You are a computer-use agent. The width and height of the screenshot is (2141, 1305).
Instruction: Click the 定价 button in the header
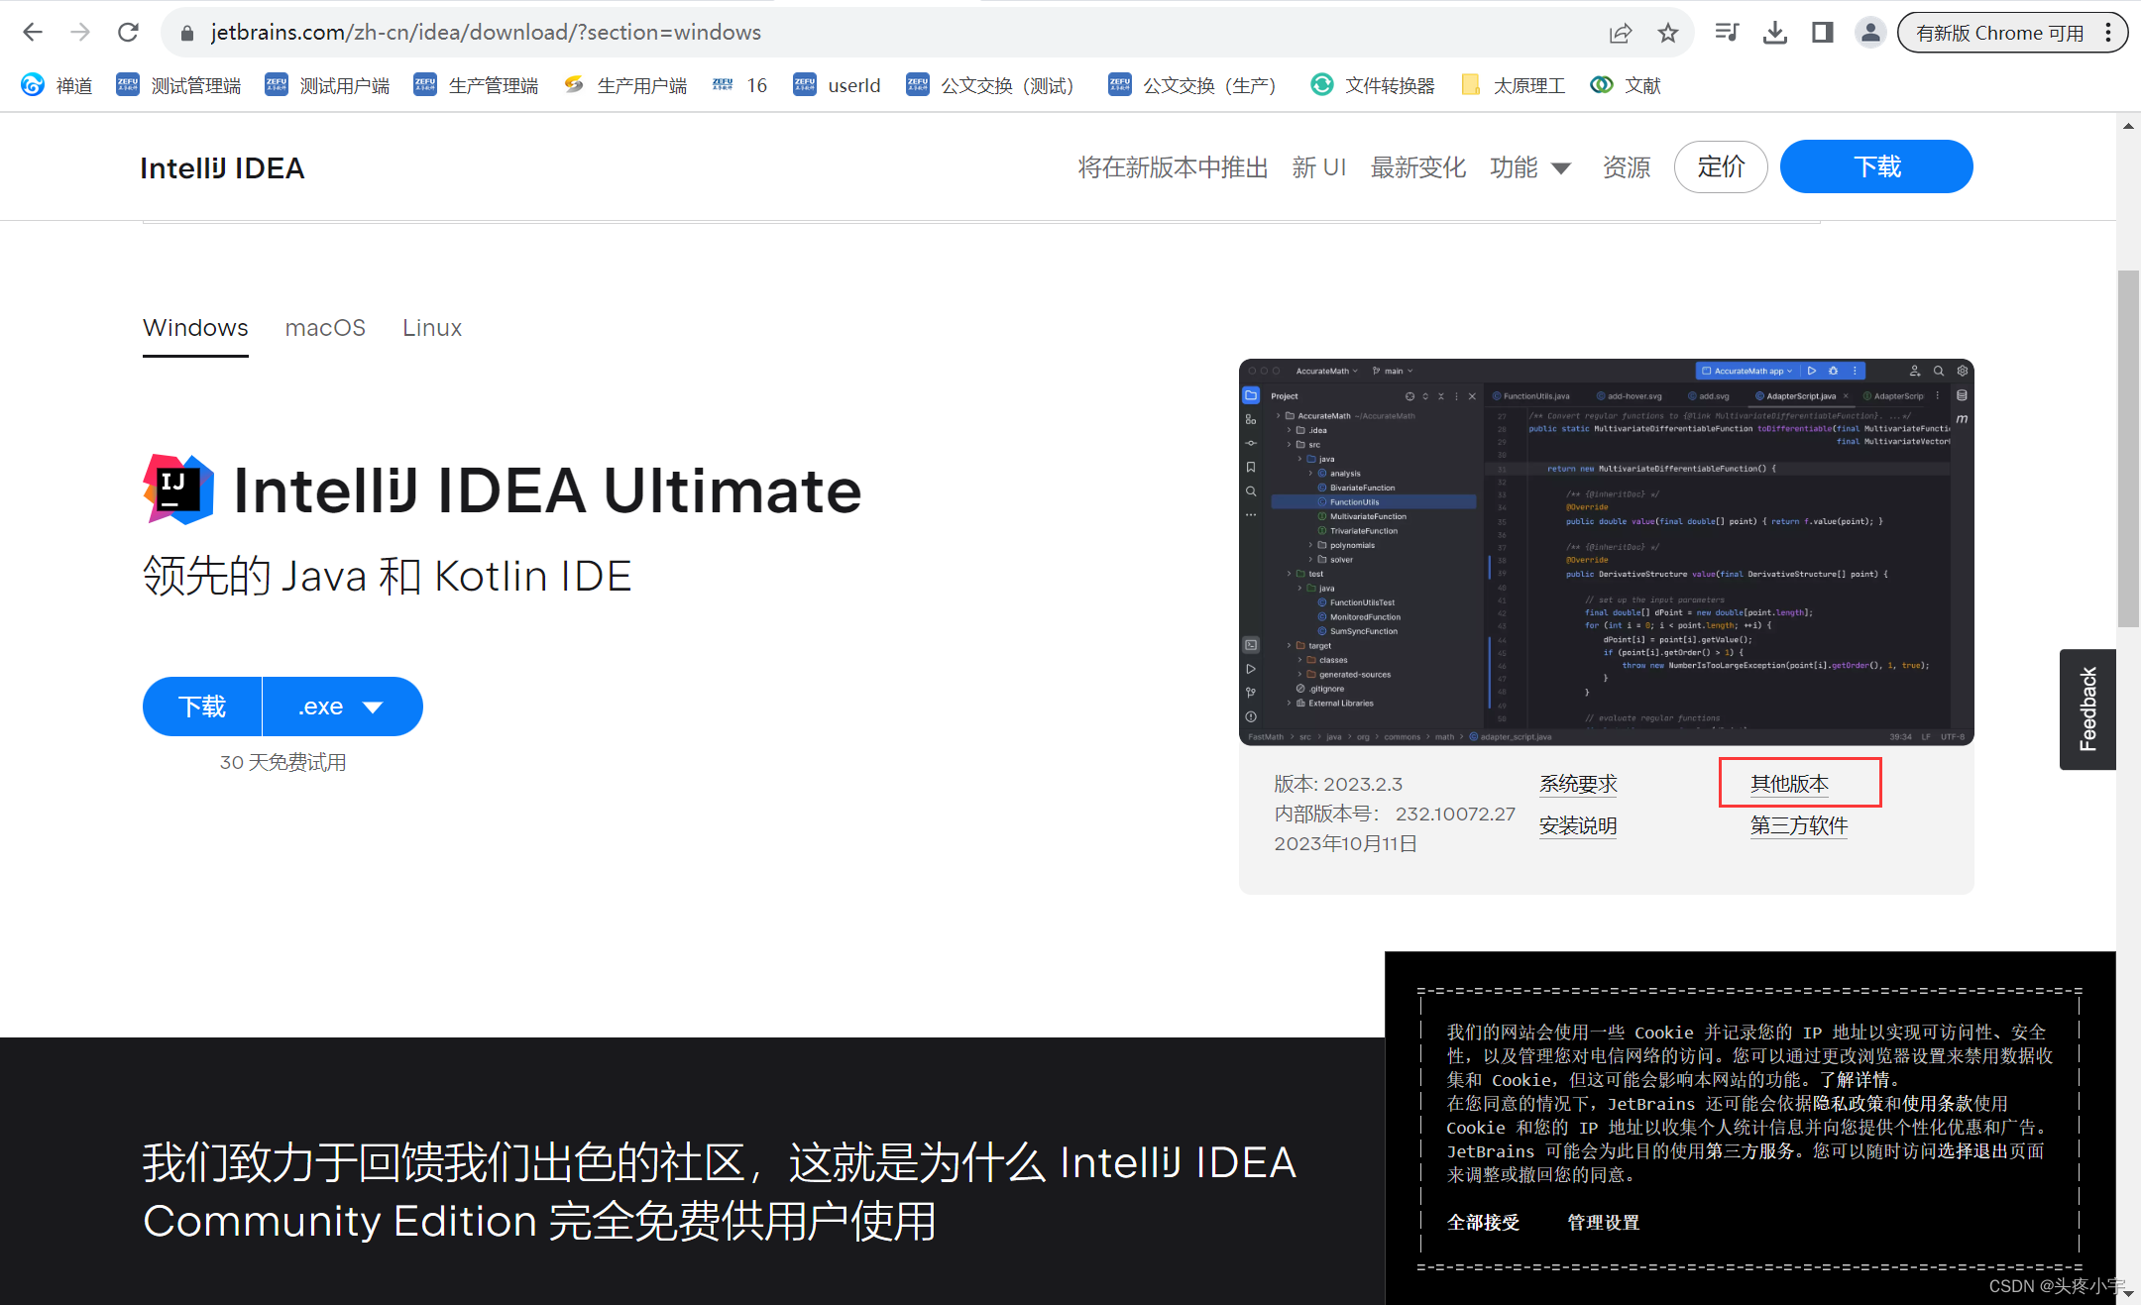(x=1721, y=166)
